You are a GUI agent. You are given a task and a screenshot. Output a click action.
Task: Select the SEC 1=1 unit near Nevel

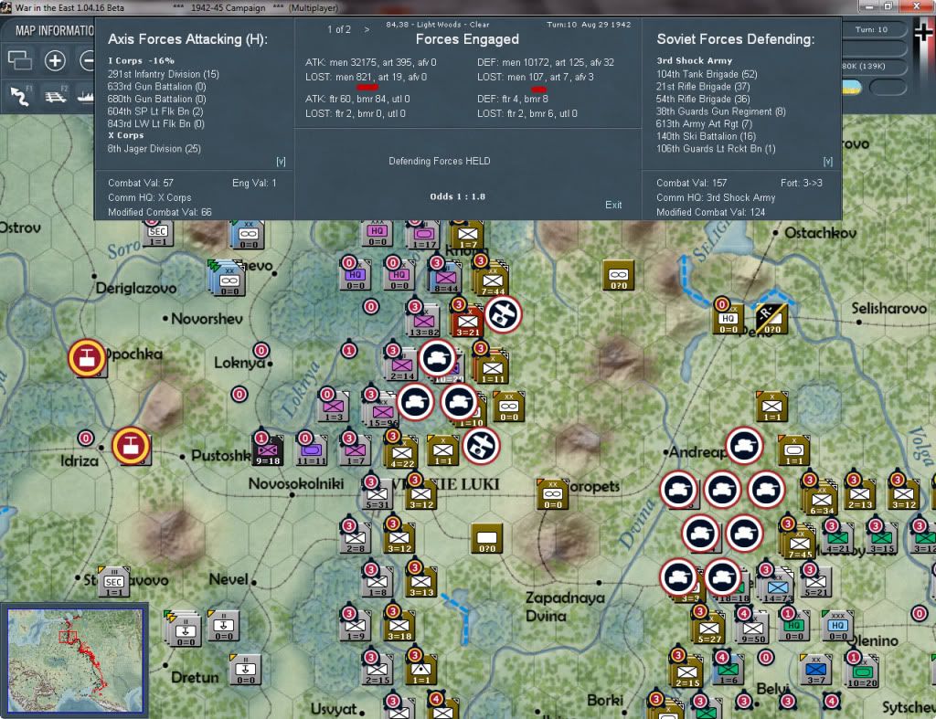click(113, 582)
